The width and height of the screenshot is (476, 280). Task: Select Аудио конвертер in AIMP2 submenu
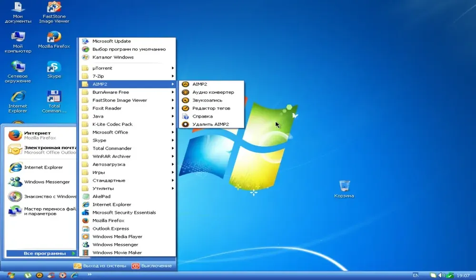click(212, 92)
